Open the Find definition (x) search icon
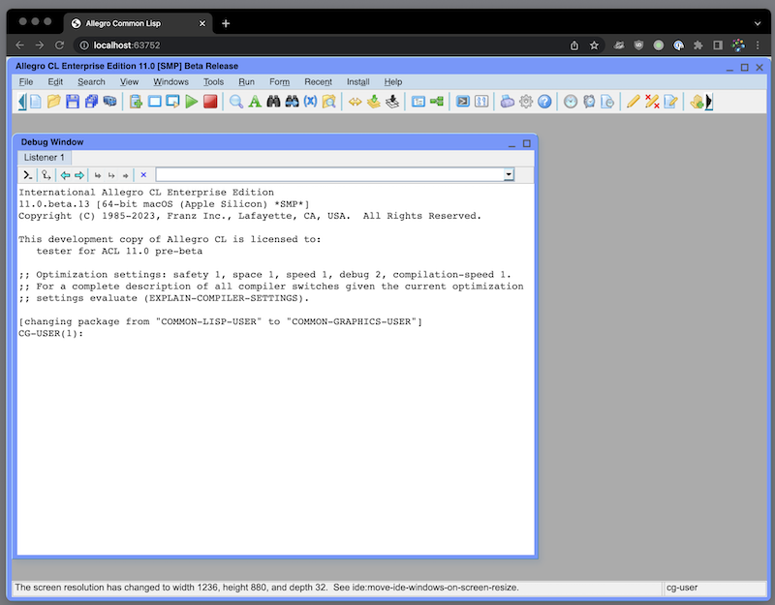This screenshot has height=605, width=775. click(x=309, y=101)
